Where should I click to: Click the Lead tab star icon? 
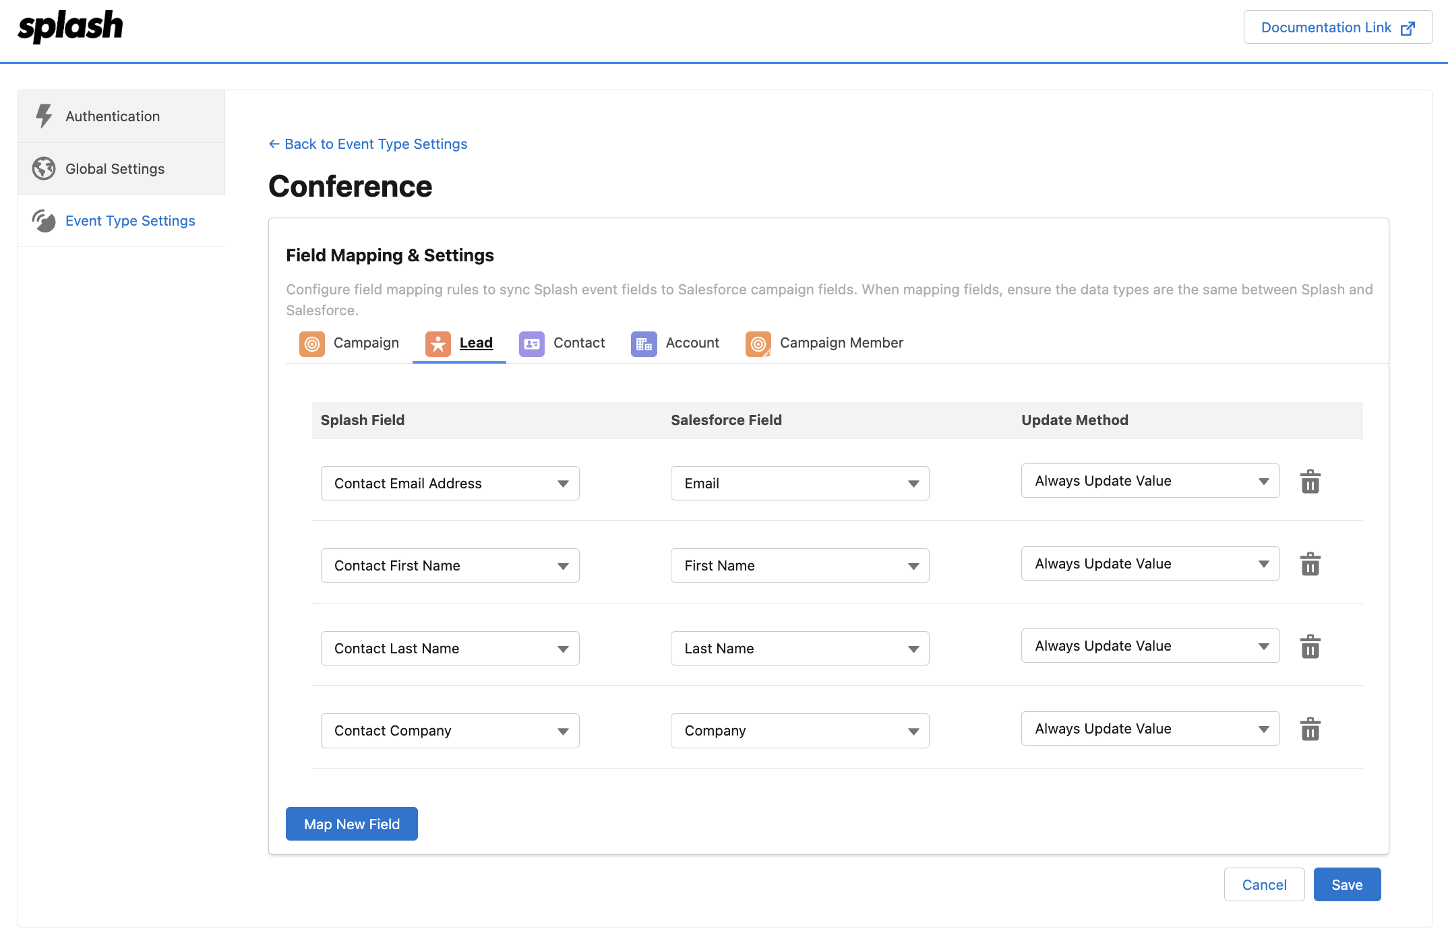click(438, 344)
